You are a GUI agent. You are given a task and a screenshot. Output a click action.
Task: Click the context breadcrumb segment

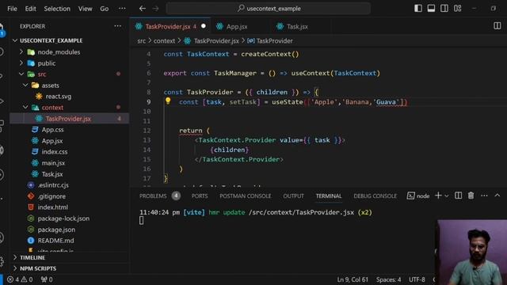164,41
